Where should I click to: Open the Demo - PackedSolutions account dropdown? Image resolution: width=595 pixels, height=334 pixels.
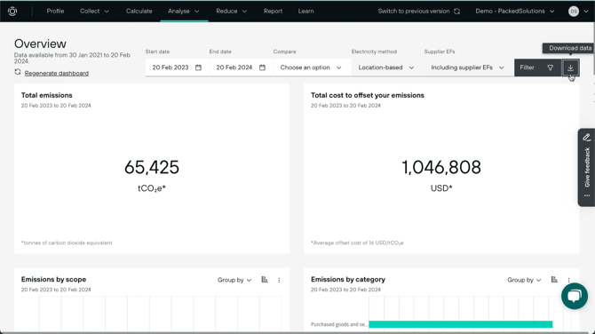(515, 11)
